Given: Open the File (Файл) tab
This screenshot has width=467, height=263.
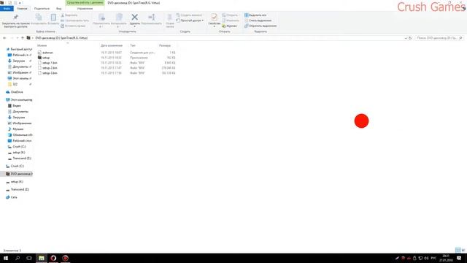Looking at the screenshot, I should click(7, 9).
